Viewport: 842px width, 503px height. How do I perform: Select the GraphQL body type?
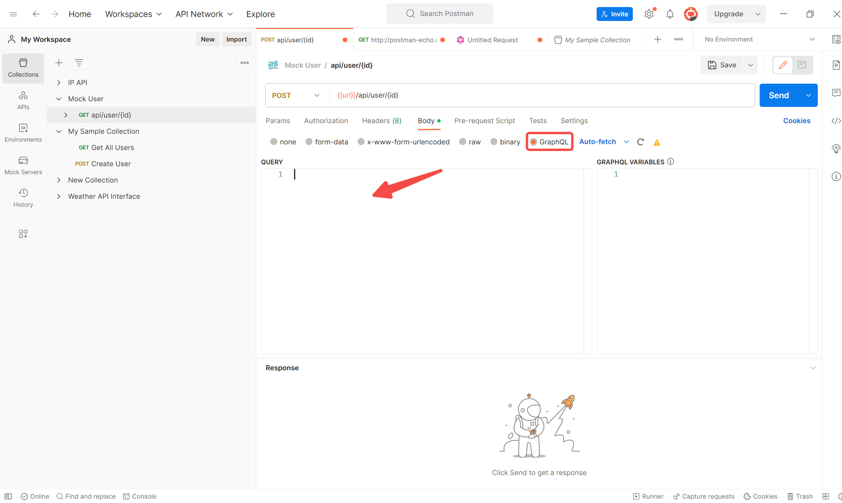coord(533,142)
